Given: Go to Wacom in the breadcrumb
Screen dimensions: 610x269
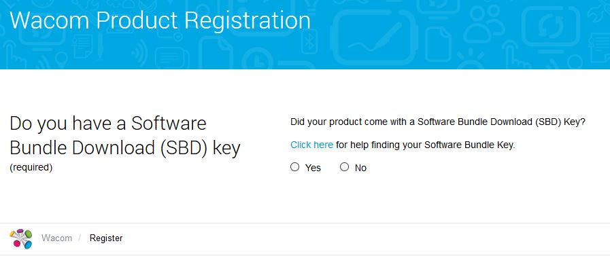Looking at the screenshot, I should click(x=57, y=238).
